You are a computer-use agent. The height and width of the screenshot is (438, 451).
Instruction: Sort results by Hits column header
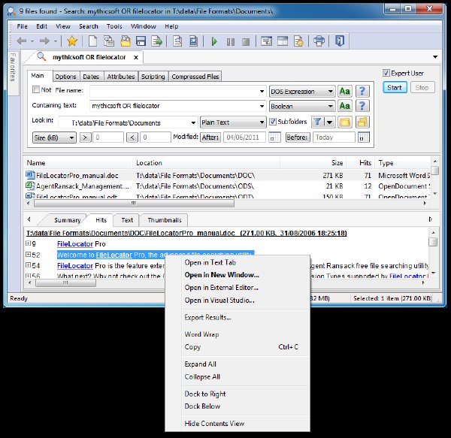(365, 163)
